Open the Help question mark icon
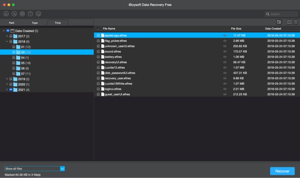Viewport: 300px width, 178px height. click(x=30, y=14)
